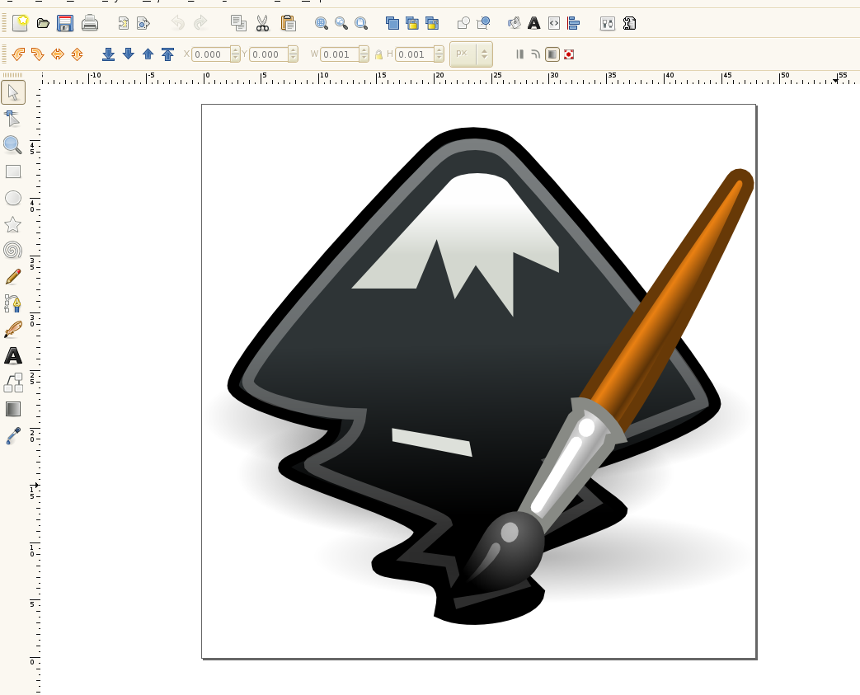Select the Gradient tool
The height and width of the screenshot is (695, 860).
click(13, 409)
